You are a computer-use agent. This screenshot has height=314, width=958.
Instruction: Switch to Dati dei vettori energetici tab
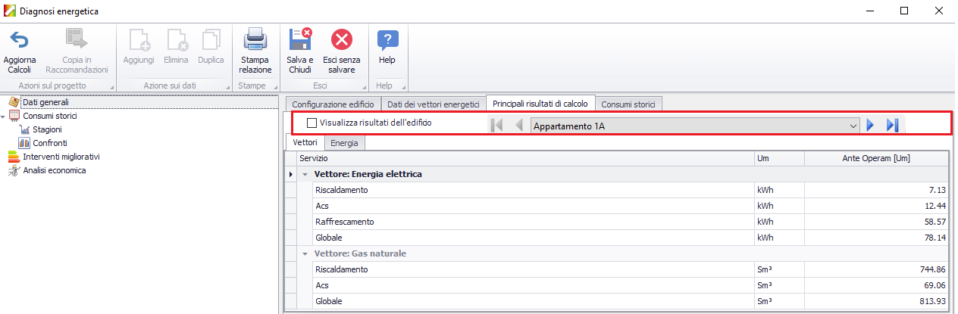pyautogui.click(x=433, y=104)
